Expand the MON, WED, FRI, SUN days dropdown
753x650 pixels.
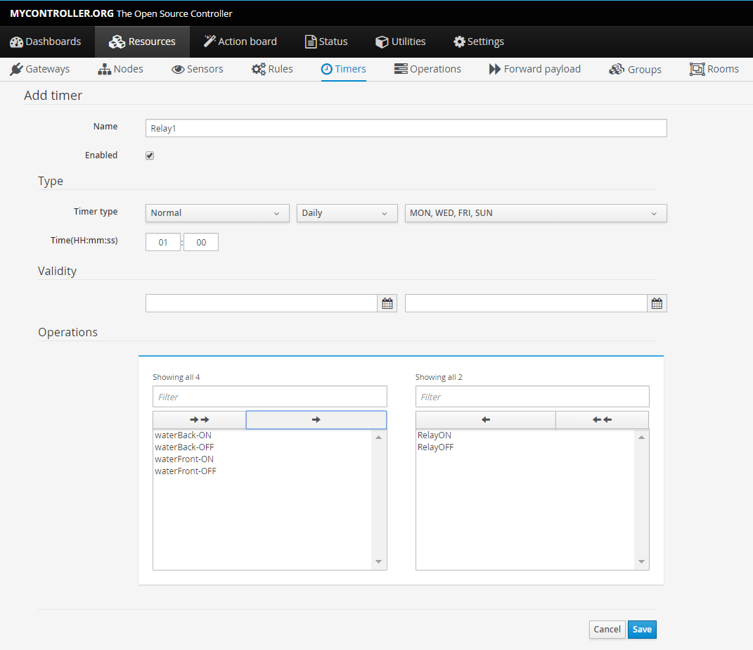point(535,213)
